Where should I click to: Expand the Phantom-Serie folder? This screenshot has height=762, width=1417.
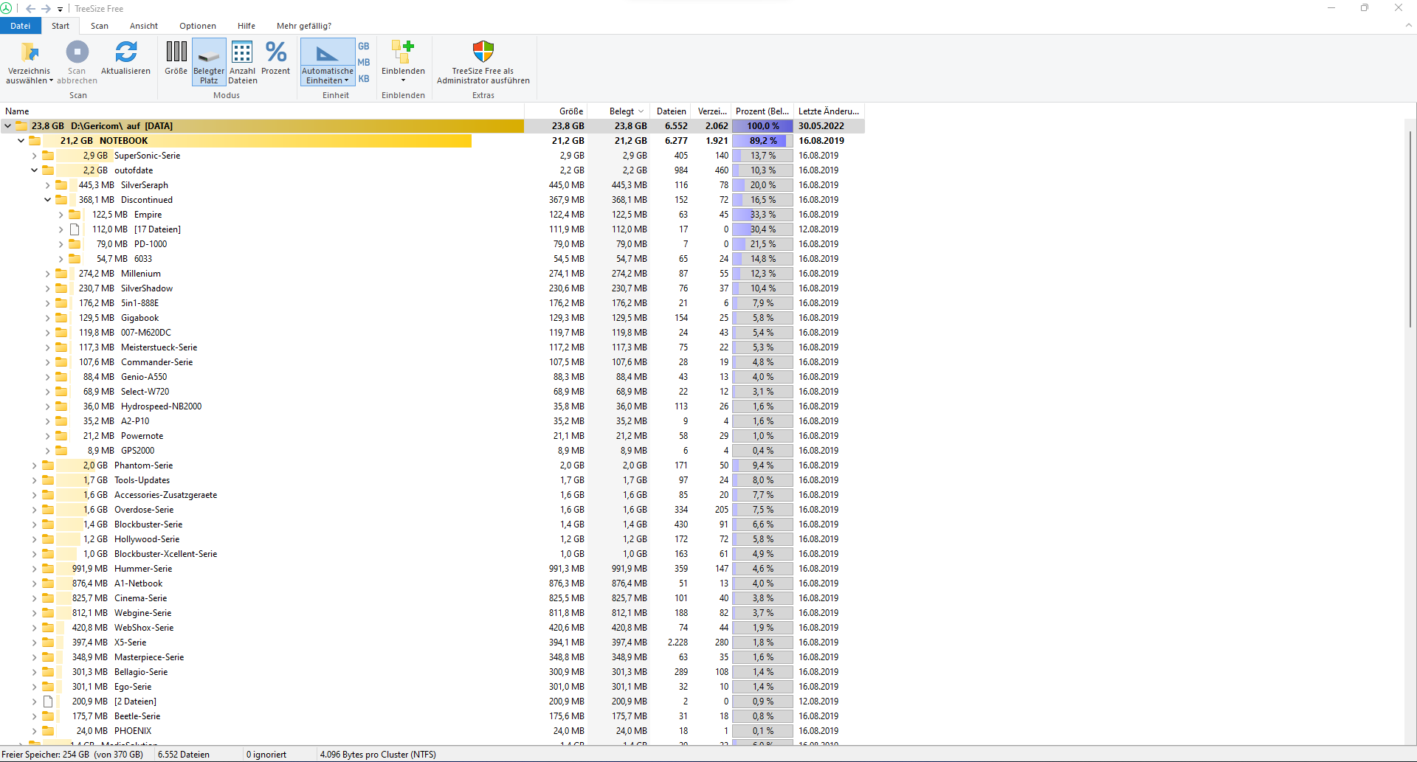pyautogui.click(x=34, y=465)
